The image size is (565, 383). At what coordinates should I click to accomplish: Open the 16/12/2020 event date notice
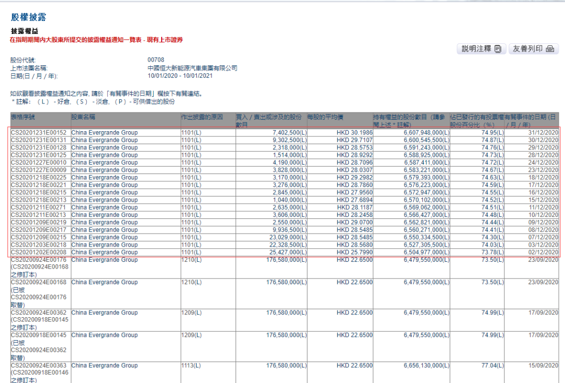pyautogui.click(x=543, y=193)
